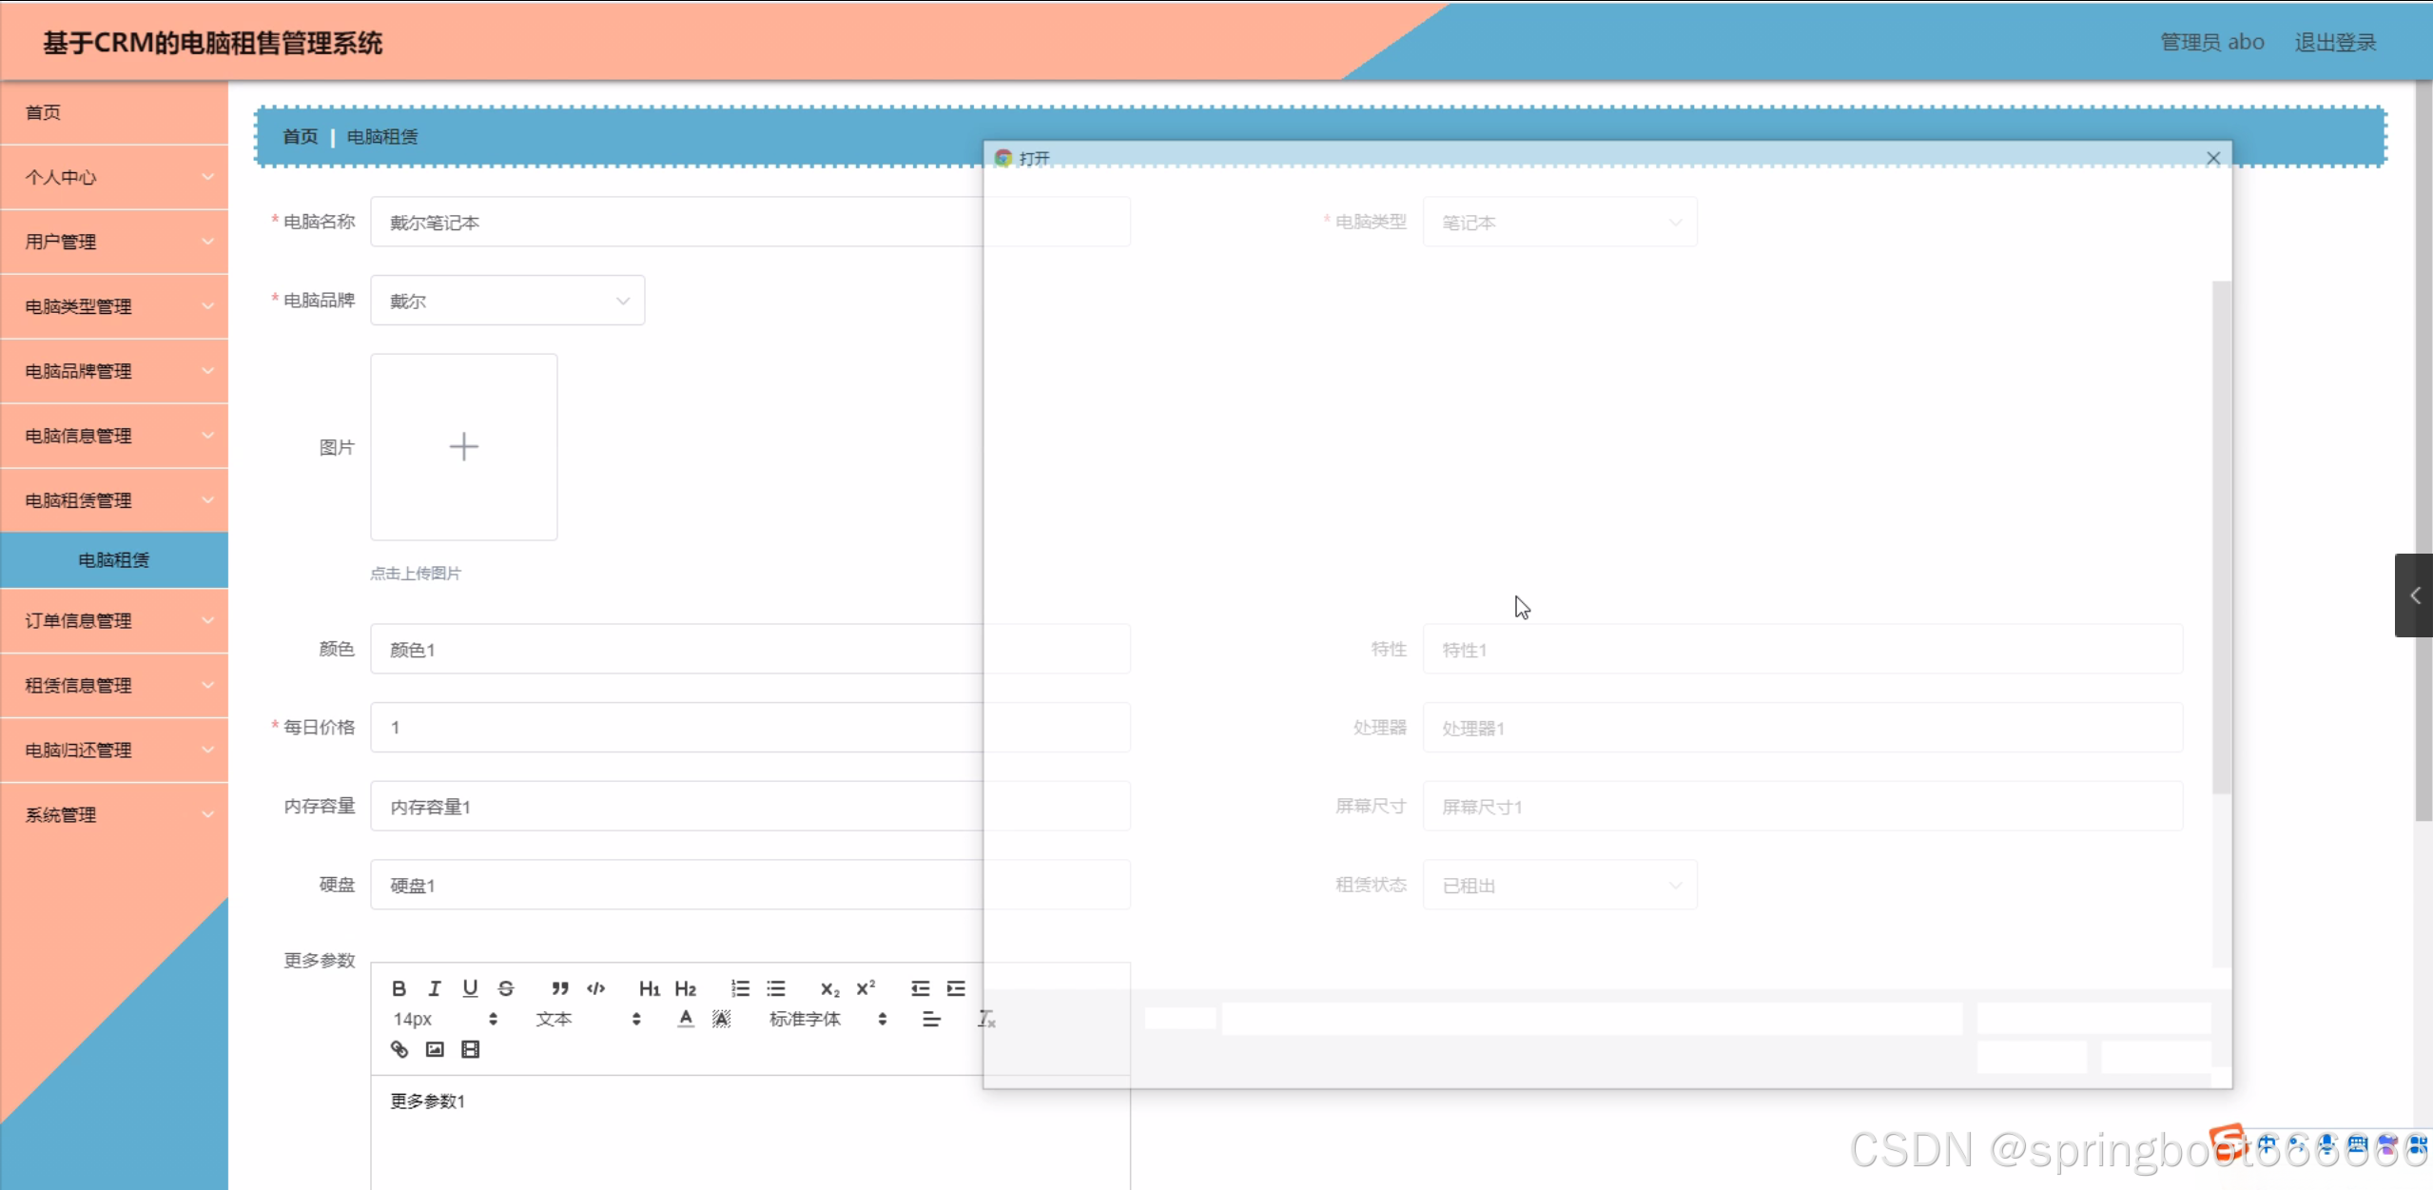The image size is (2433, 1190).
Task: Click the image upload plus box
Action: (463, 446)
